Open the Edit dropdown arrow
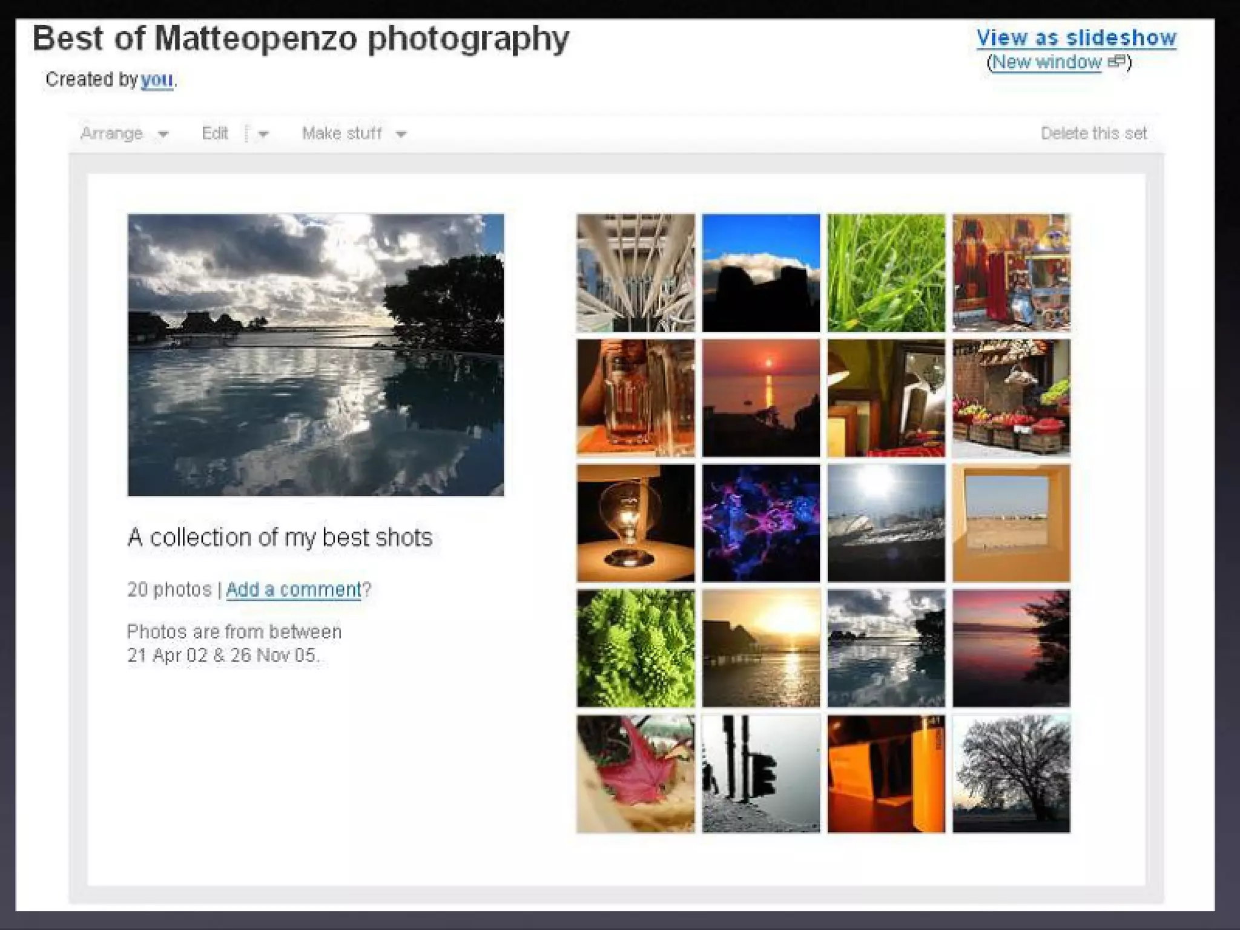1240x930 pixels. click(263, 134)
